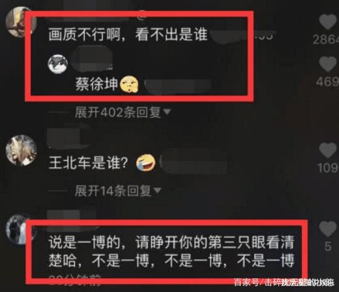Expand the 402 replies

[x=118, y=112]
